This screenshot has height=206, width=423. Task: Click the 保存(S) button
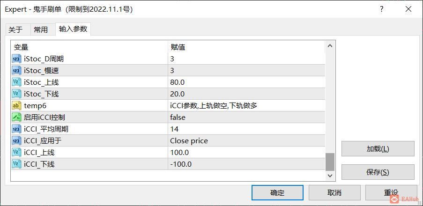coord(378,172)
